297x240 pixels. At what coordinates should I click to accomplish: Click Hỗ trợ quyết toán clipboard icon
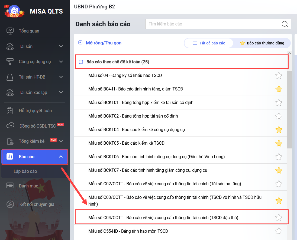[x=10, y=111]
